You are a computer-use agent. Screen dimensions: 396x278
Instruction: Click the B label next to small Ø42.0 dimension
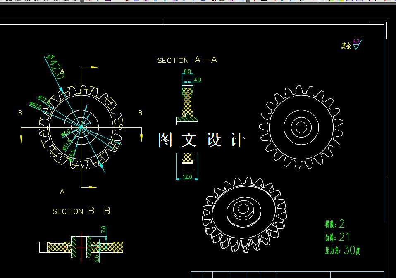coord(20,113)
